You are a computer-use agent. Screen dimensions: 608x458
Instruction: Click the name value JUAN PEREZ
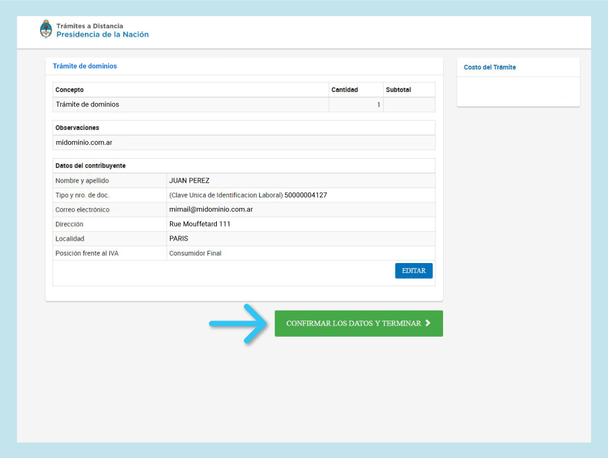tap(189, 181)
